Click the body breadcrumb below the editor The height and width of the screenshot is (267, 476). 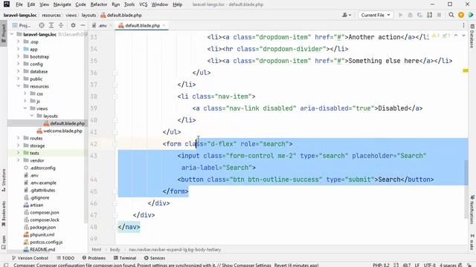pyautogui.click(x=115, y=249)
